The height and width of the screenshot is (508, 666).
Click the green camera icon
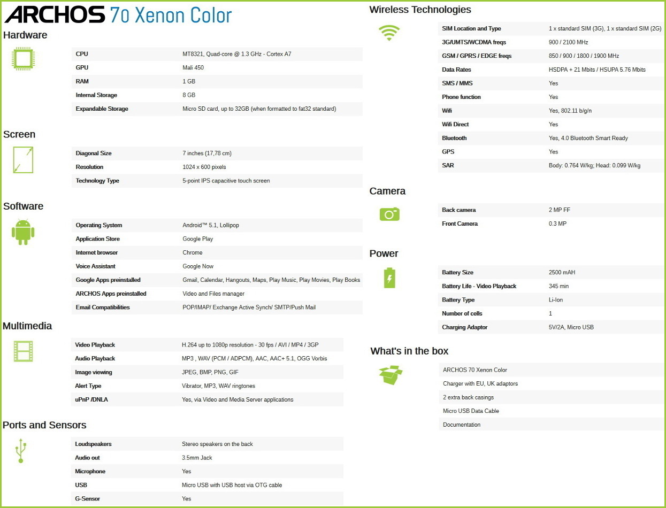click(389, 214)
